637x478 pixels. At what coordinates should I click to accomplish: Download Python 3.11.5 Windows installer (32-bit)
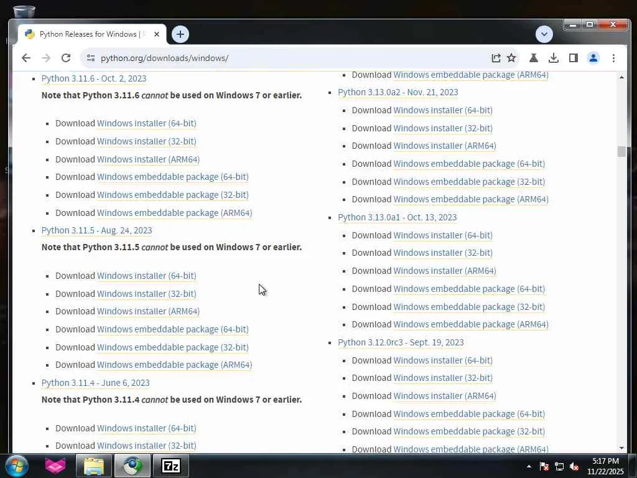point(147,294)
